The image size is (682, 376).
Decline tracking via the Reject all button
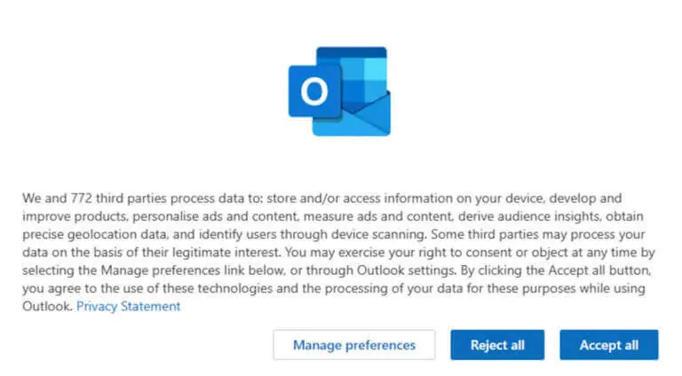tap(497, 345)
